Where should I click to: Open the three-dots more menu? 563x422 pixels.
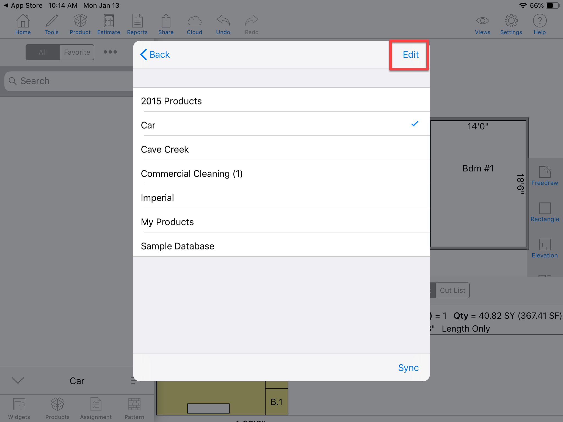(110, 52)
